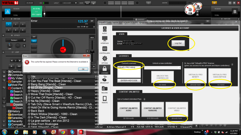Click the TAP tempo button
The width and height of the screenshot is (241, 135).
(x=92, y=21)
